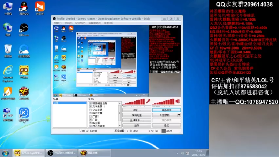
Task: Click 停止串流 to stop streaming
Action: [166, 110]
